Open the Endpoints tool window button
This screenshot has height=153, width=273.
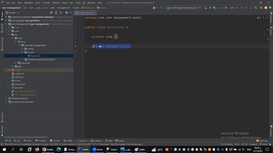coord(96,141)
